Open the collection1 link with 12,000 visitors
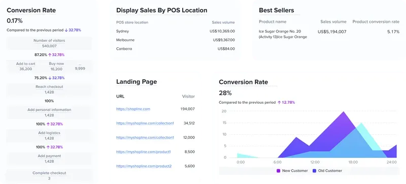 145,138
